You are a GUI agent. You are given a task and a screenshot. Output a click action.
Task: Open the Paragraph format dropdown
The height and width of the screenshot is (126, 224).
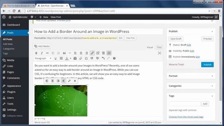point(43,58)
